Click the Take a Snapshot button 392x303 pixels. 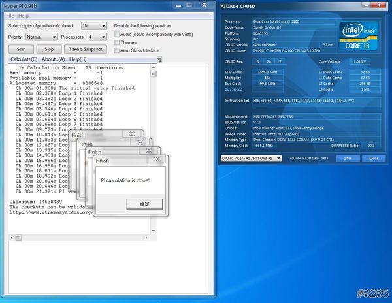click(x=85, y=49)
